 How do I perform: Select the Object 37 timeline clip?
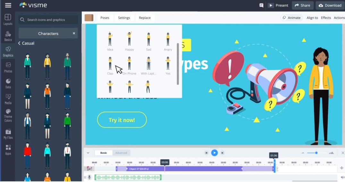[x=195, y=169]
